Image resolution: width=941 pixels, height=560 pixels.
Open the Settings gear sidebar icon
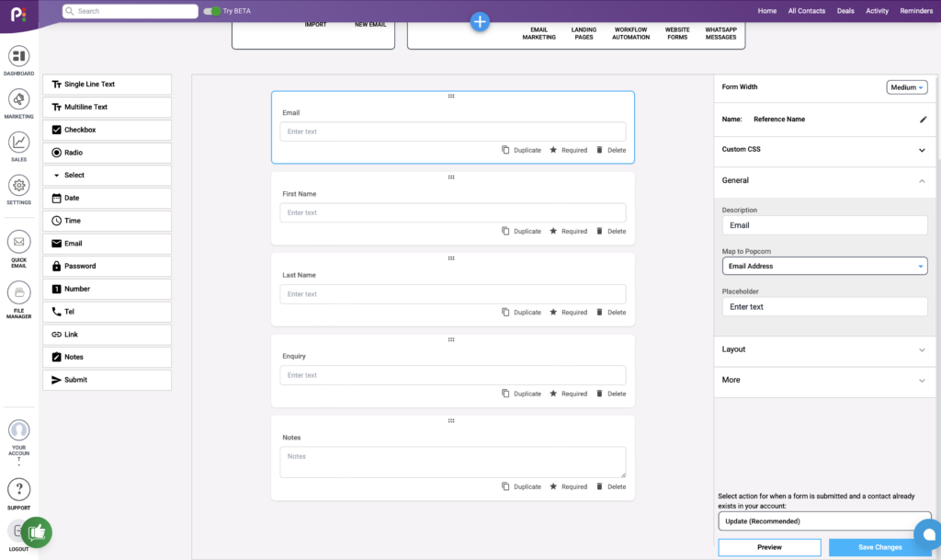(x=18, y=186)
